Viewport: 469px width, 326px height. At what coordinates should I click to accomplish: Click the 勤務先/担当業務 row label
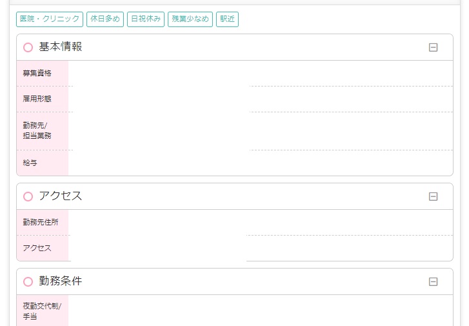pos(37,130)
